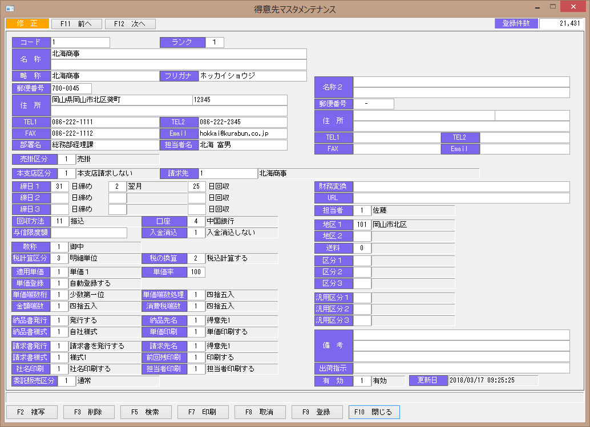
Task: Click the F8 取消 cancel button
Action: 260,412
